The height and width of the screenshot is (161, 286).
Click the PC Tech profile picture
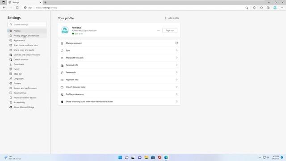(x=65, y=30)
